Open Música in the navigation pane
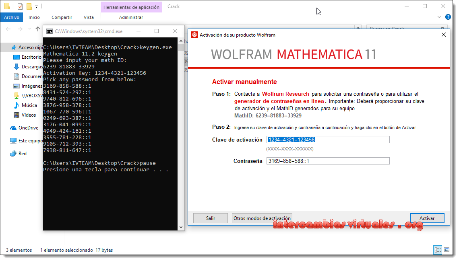Screen dimensions: 459x261 click(25, 105)
